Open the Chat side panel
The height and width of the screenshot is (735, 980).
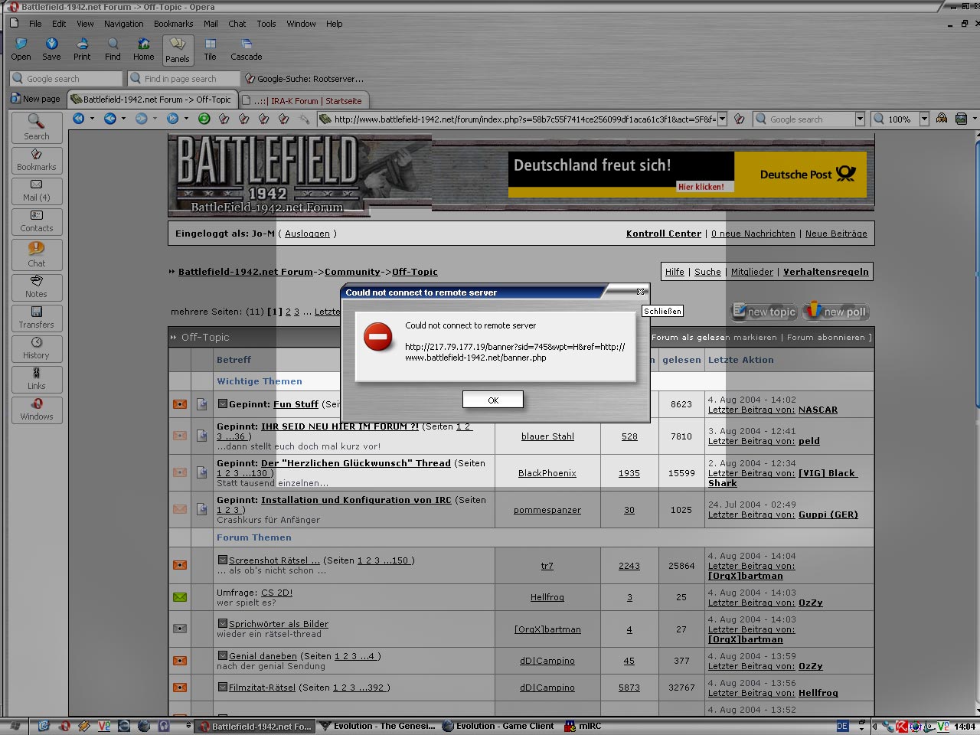(36, 254)
